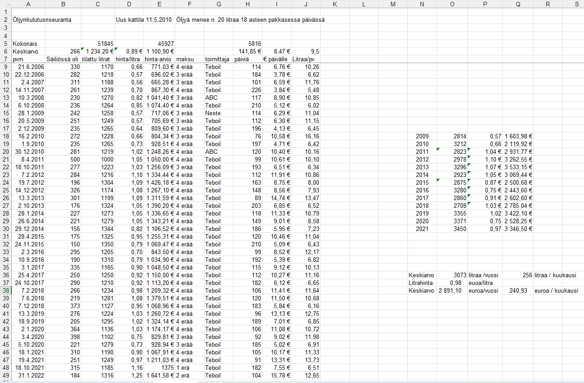Select the yearly cost '1 603,98 €'
The image size is (584, 383).
(x=518, y=136)
